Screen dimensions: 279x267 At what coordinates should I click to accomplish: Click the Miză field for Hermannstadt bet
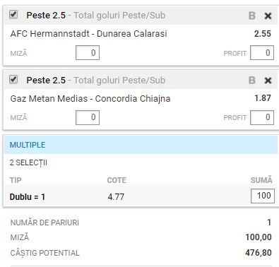point(88,53)
